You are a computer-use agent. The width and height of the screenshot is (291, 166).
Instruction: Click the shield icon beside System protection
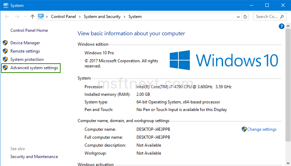tap(5, 59)
